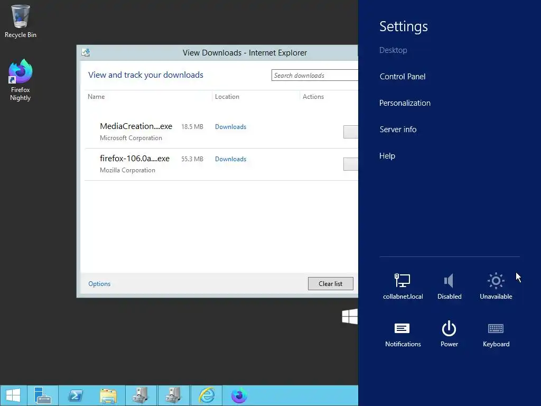Click the second server tool icon next to Internet Explorer
Viewport: 541px width, 406px height.
[x=173, y=395]
